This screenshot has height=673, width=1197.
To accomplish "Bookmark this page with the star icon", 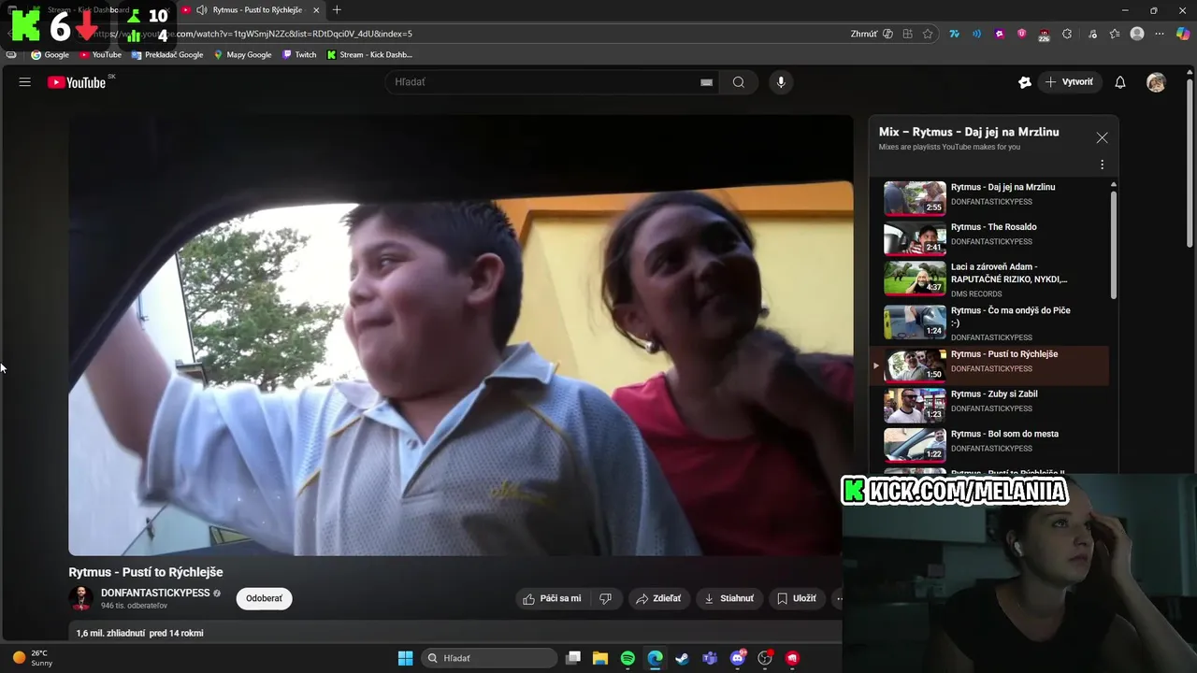I will (928, 34).
